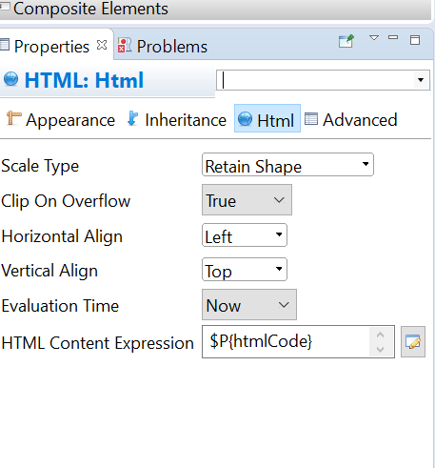The image size is (435, 468).
Task: Minimize the Properties panel
Action: (393, 37)
